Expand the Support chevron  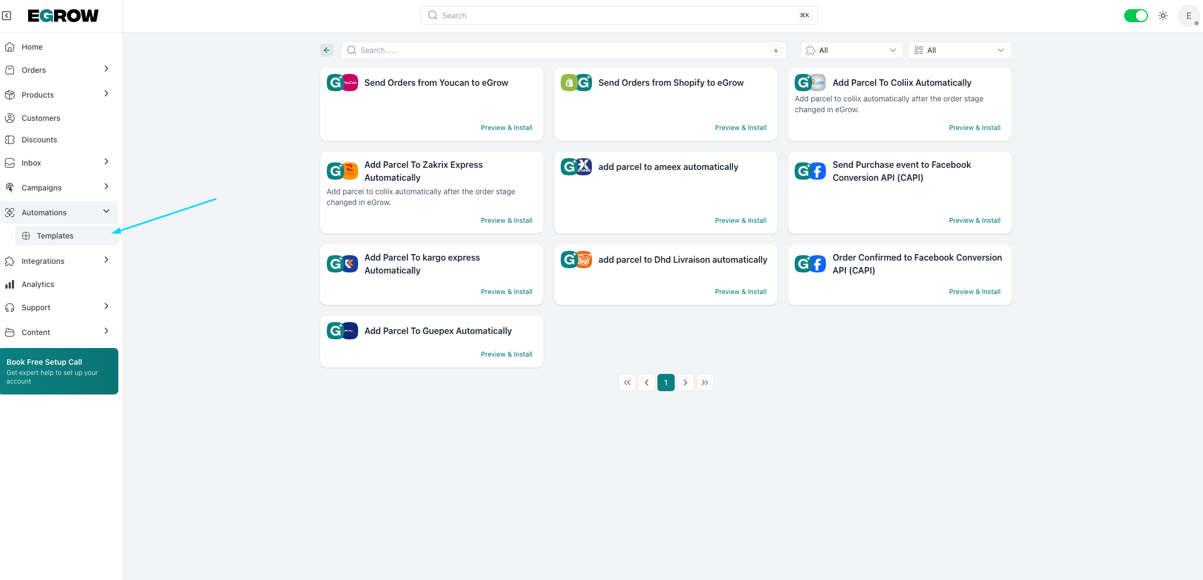(x=106, y=306)
